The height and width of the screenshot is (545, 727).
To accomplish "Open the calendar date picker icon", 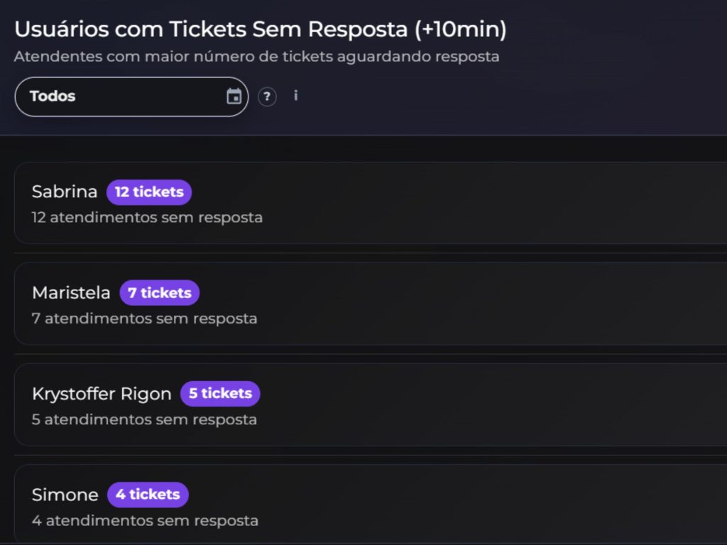I will tap(234, 97).
